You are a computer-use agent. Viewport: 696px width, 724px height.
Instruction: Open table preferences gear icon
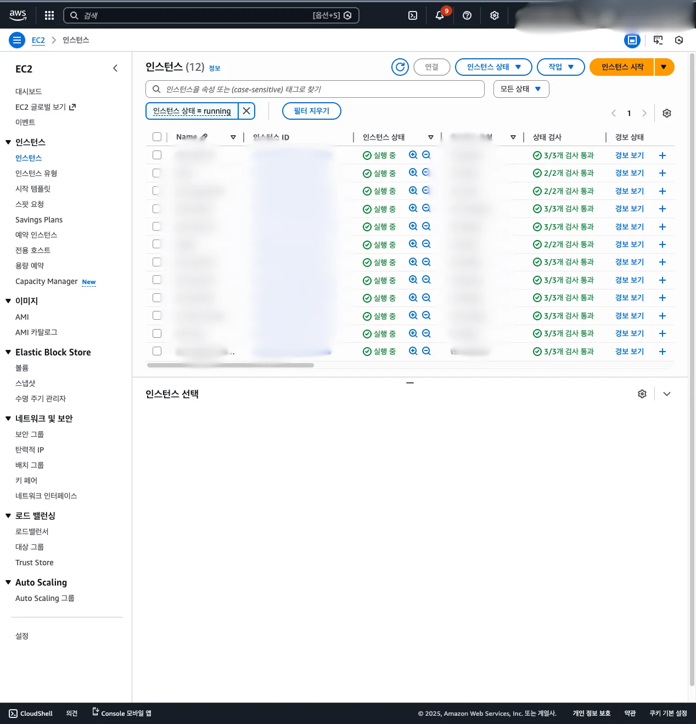[667, 113]
